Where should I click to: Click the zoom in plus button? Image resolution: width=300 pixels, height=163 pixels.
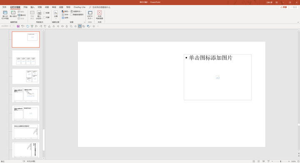point(289,161)
